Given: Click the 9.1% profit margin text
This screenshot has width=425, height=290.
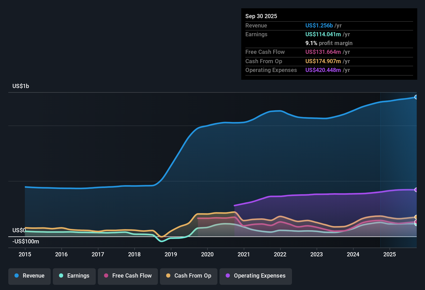Looking at the screenshot, I should click(x=329, y=43).
